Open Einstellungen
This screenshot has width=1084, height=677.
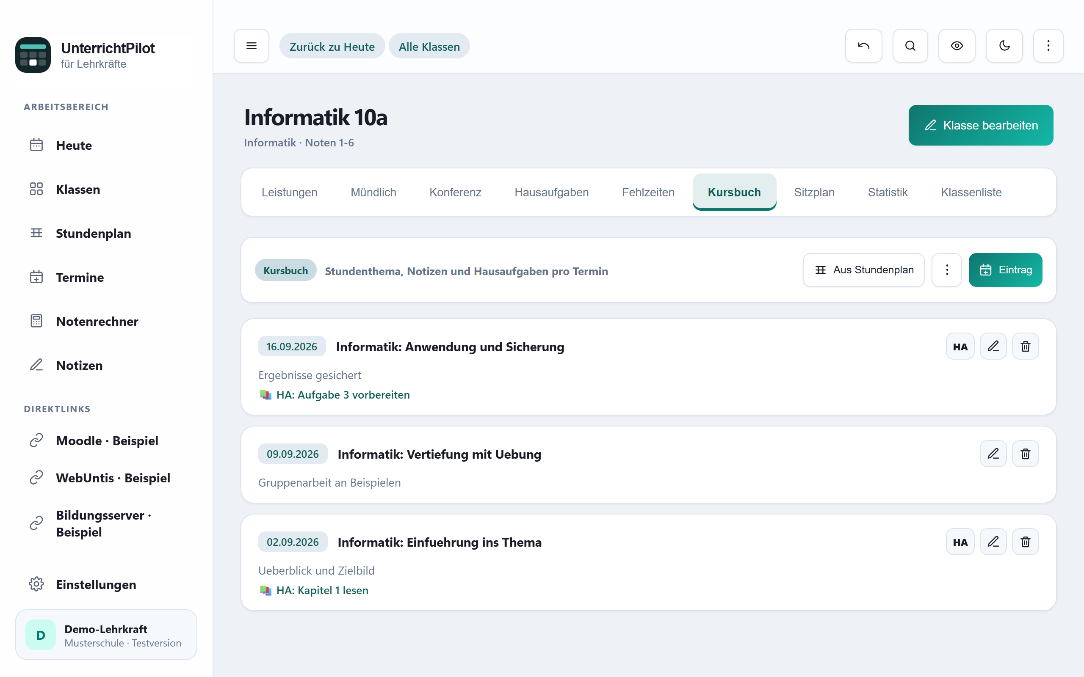point(106,584)
